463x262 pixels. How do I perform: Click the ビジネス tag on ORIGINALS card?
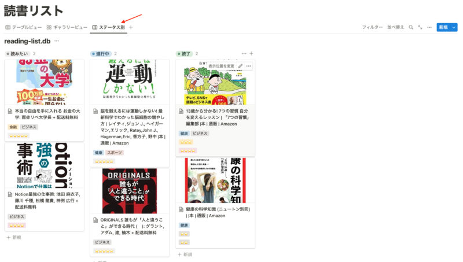(x=102, y=242)
